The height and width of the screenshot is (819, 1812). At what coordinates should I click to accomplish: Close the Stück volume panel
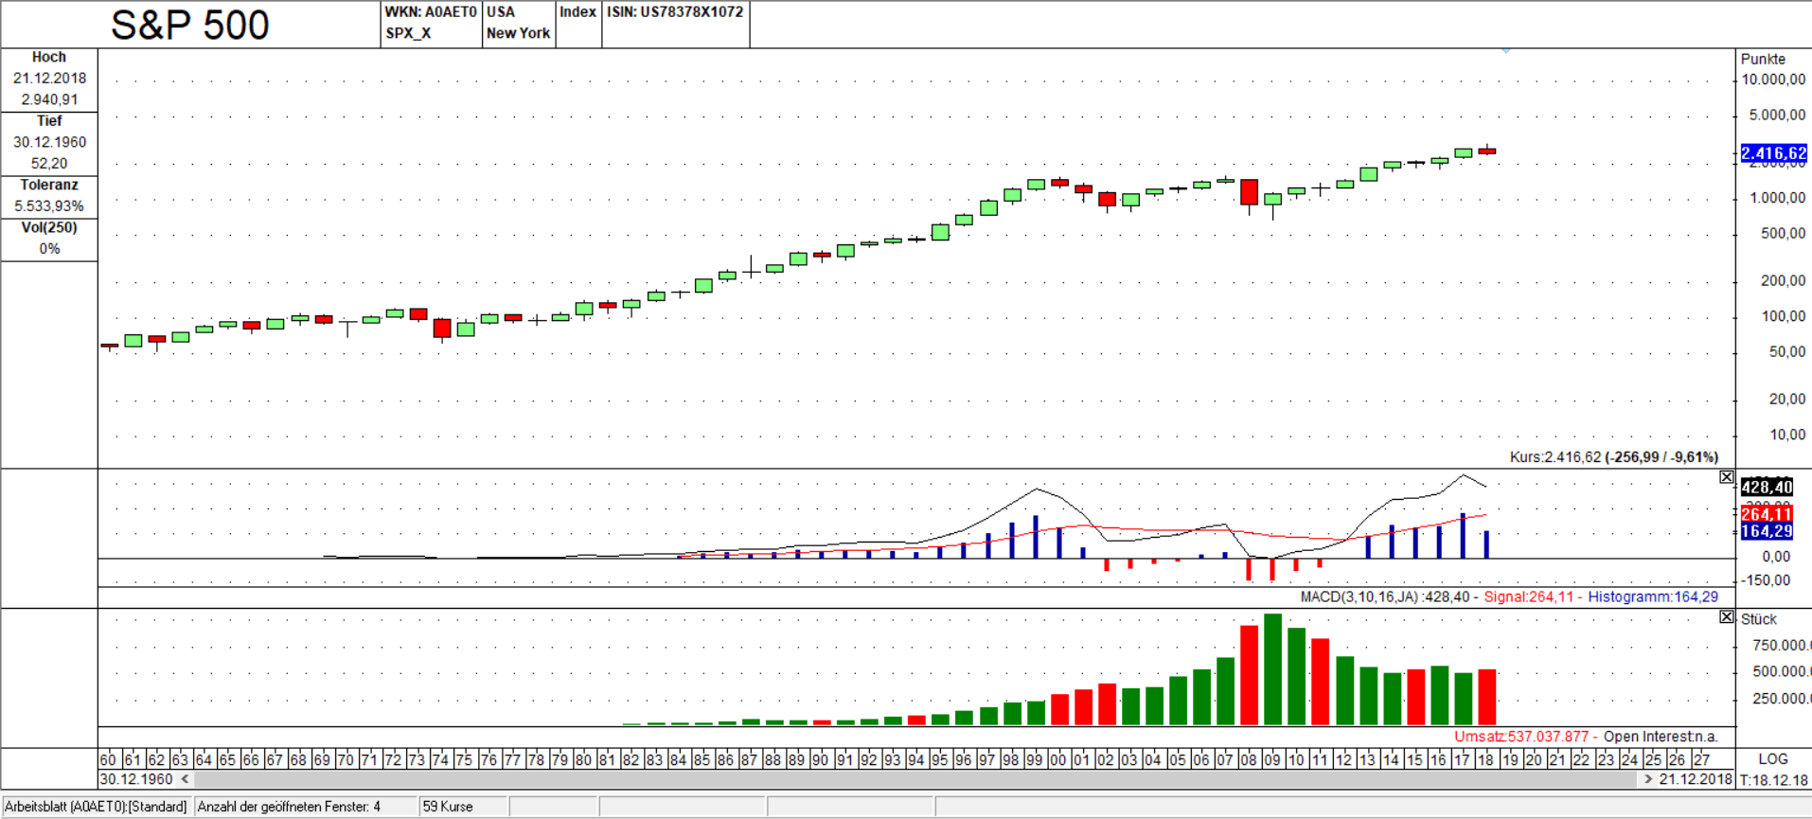1726,617
